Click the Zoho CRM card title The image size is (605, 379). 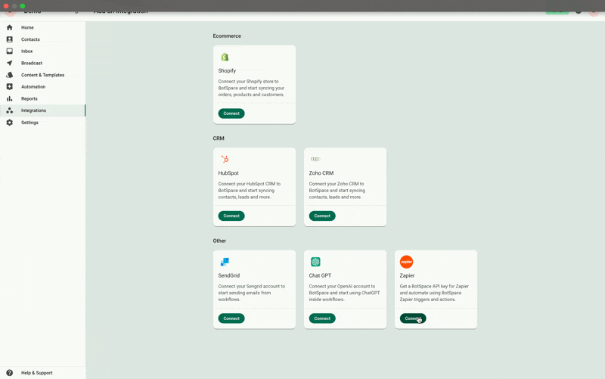(321, 173)
